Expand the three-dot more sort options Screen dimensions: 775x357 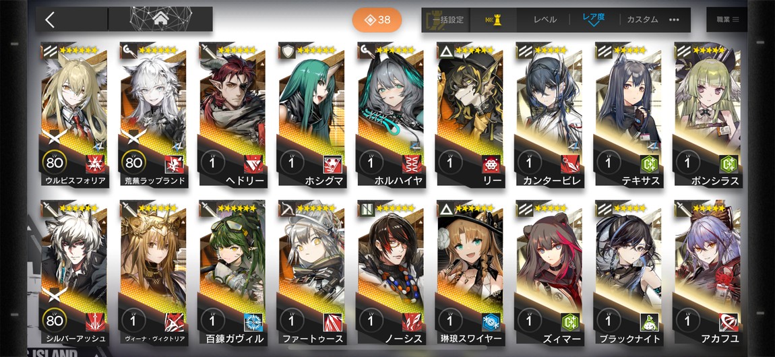tap(674, 20)
